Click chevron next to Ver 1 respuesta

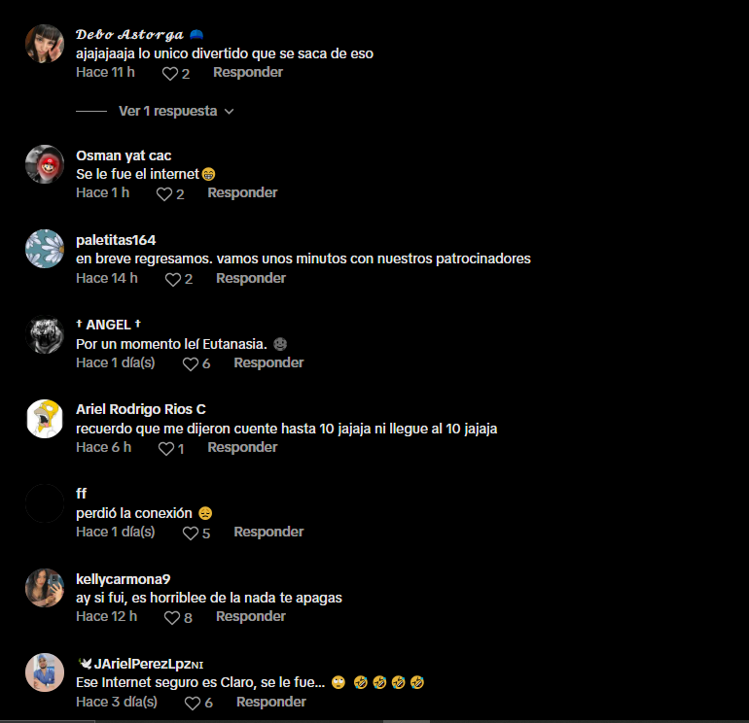[x=230, y=112]
